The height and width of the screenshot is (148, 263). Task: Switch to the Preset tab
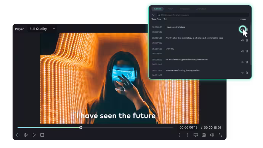pyautogui.click(x=170, y=9)
